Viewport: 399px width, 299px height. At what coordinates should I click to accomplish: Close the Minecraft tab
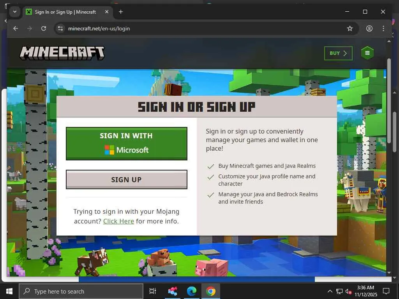pyautogui.click(x=107, y=12)
